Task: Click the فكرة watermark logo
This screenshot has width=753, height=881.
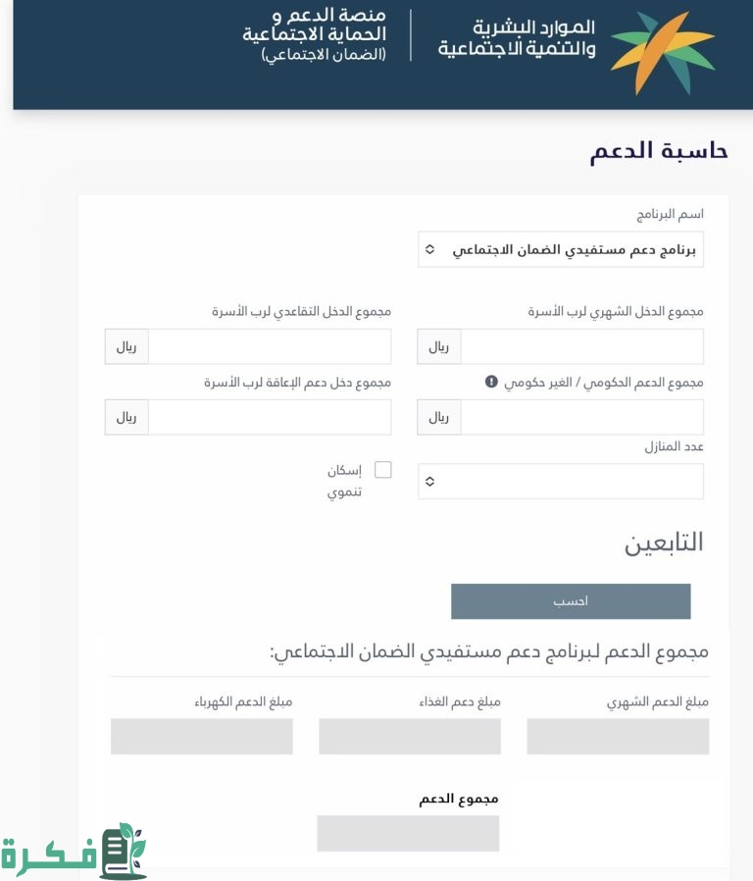Action: [75, 850]
